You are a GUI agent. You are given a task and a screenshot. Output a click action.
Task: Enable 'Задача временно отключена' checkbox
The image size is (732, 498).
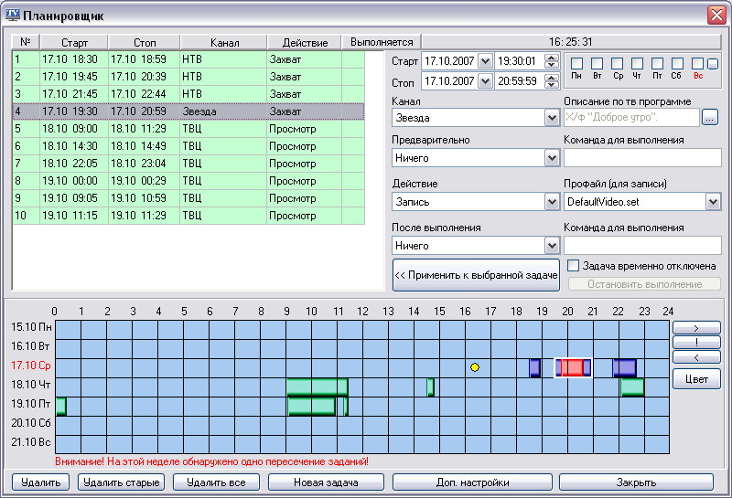click(x=574, y=266)
